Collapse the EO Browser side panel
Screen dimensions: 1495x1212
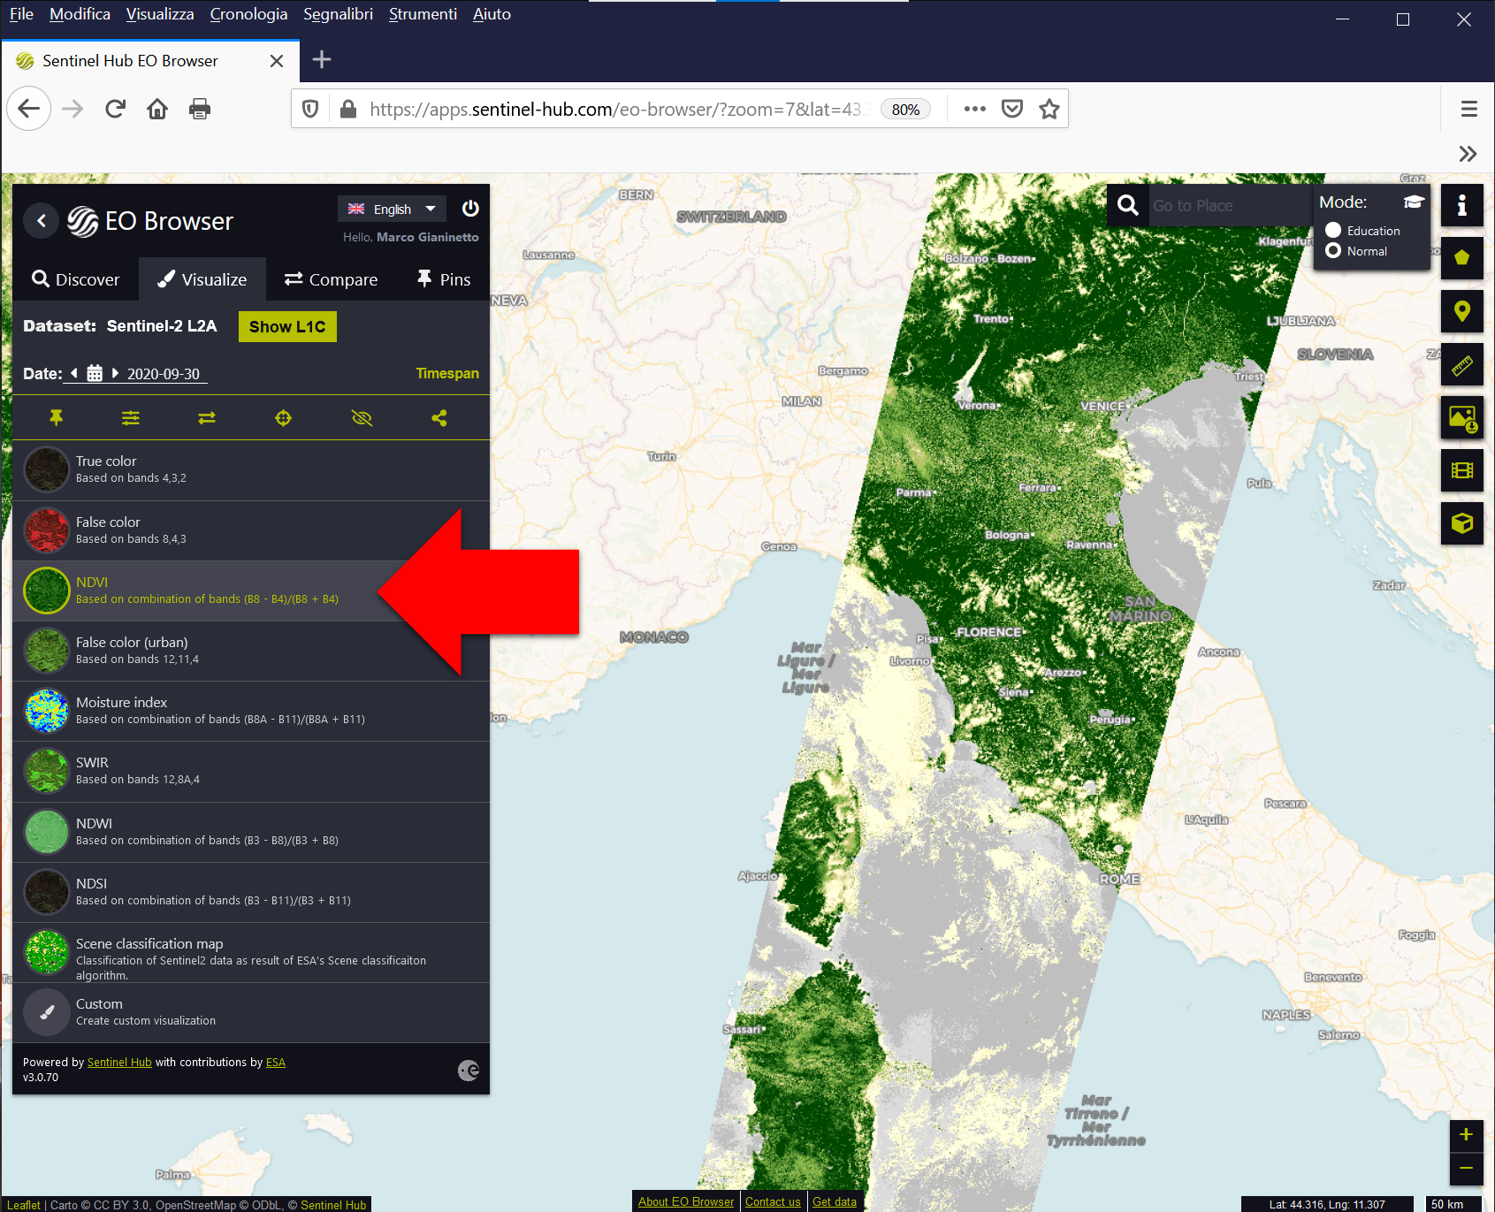[x=42, y=220]
